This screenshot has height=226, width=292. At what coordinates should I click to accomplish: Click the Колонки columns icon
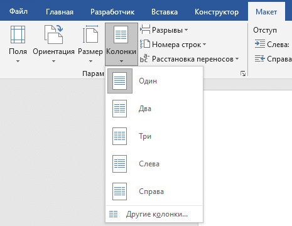121,35
